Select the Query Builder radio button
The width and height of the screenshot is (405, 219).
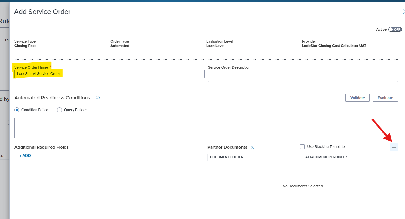[60, 110]
